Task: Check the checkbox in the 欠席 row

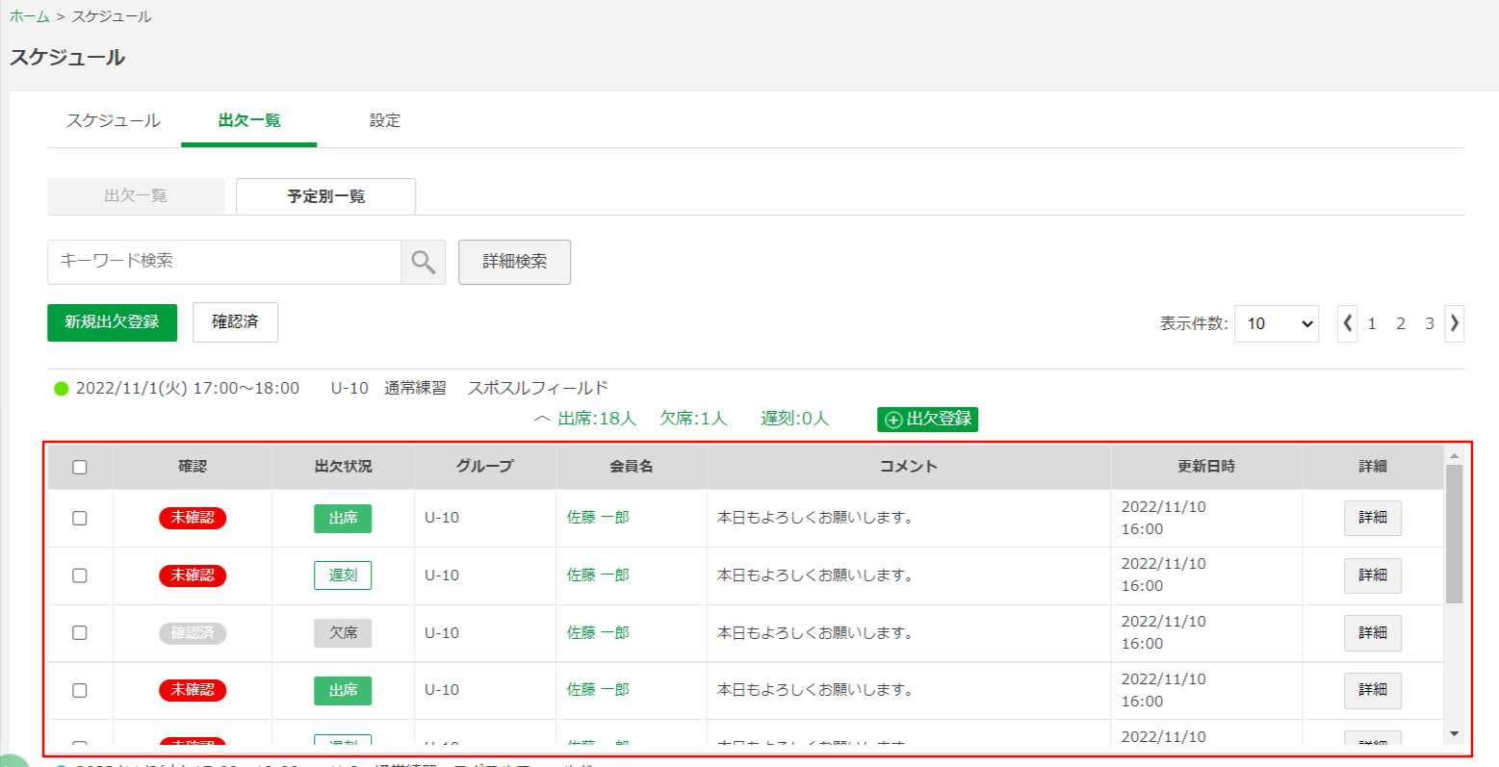Action: coord(80,632)
